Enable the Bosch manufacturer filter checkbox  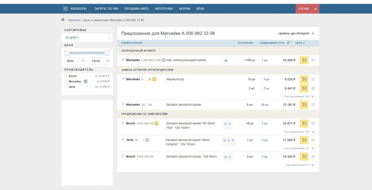[66, 76]
